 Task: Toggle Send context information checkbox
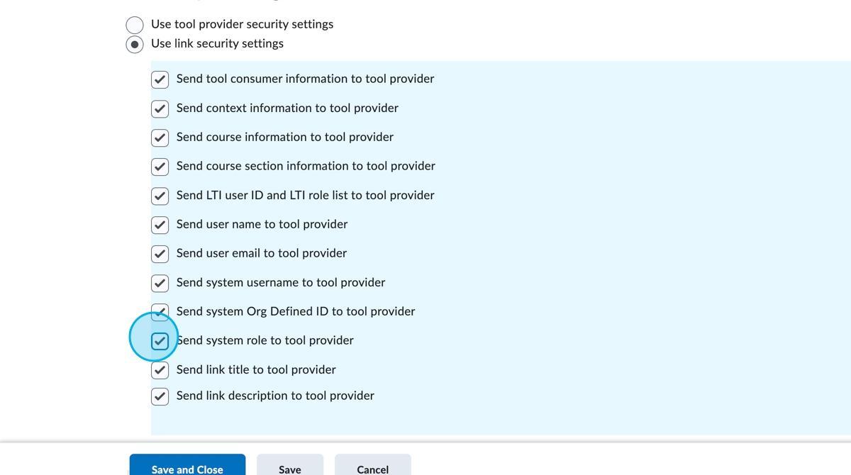(160, 108)
